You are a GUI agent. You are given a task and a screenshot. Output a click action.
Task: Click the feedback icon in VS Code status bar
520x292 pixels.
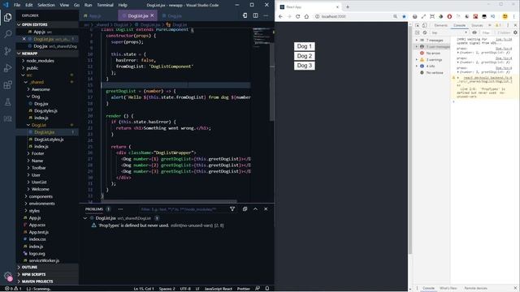coord(258,289)
